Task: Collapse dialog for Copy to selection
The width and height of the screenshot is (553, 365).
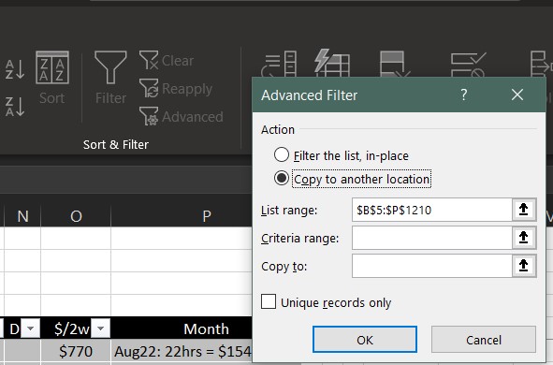Action: tap(524, 266)
